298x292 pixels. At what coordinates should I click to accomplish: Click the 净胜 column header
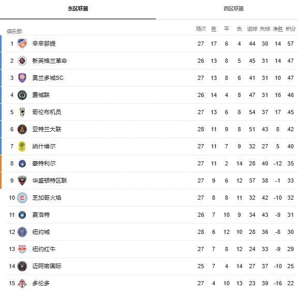tap(278, 29)
